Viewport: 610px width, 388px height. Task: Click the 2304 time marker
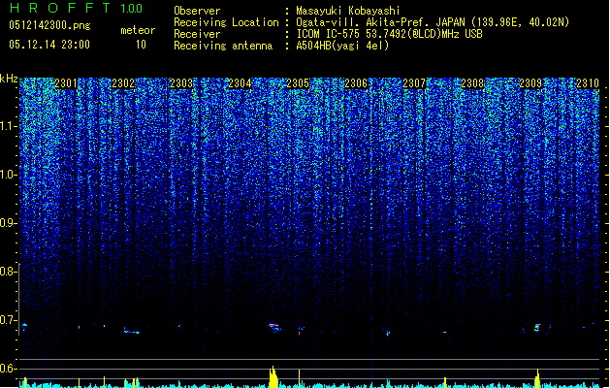[241, 83]
